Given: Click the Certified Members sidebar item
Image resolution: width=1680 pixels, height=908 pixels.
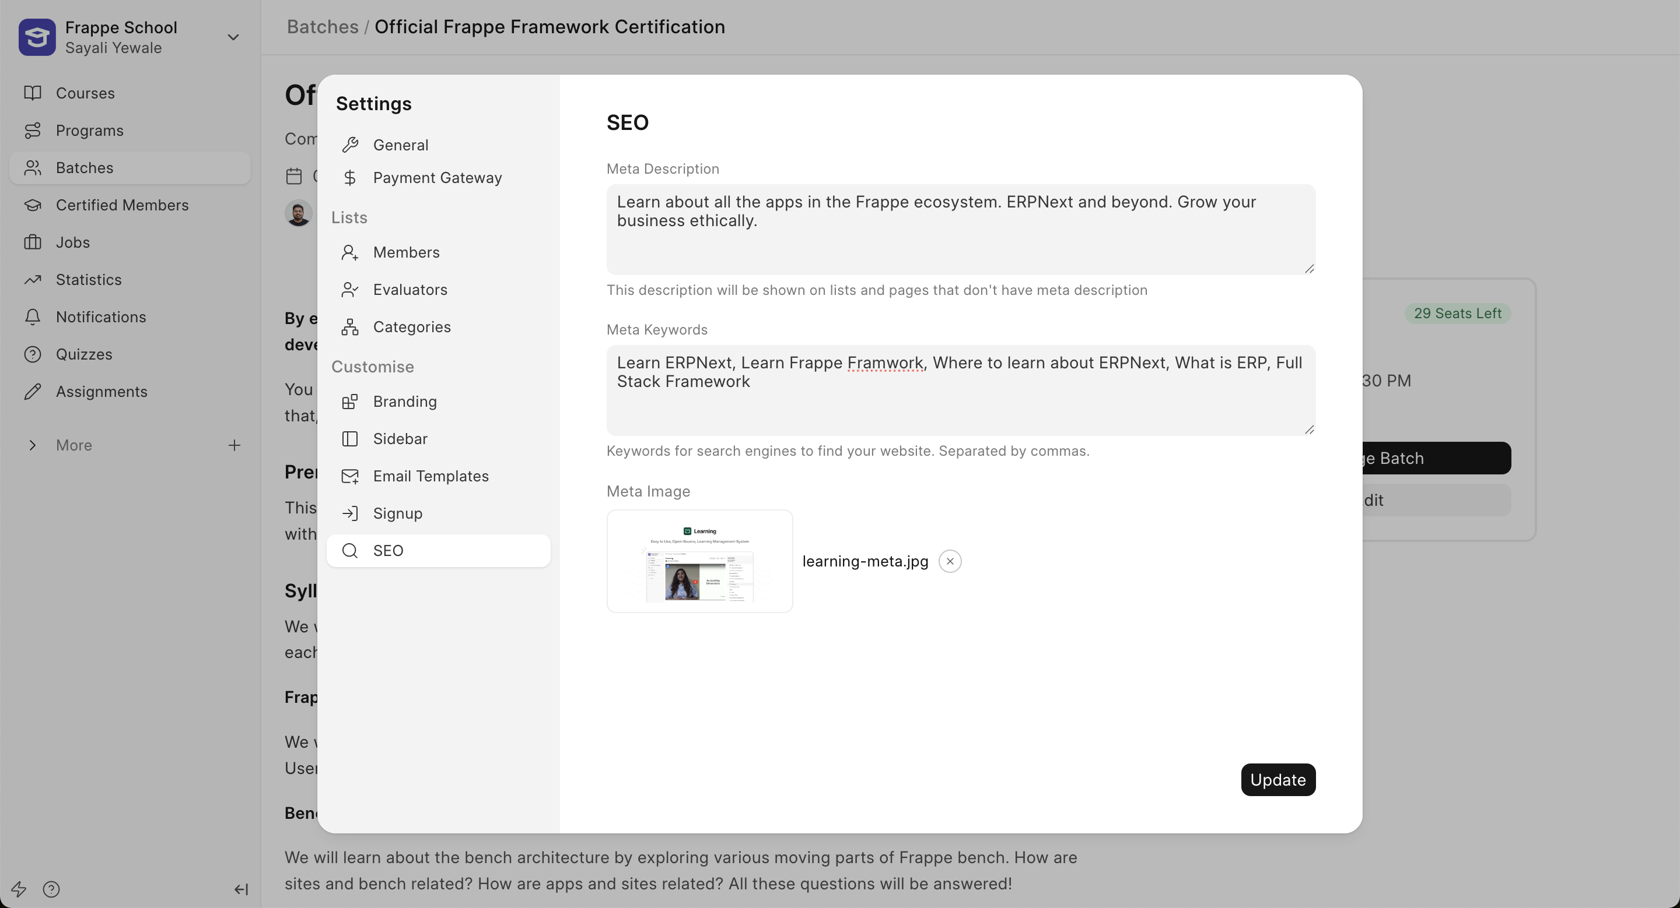Looking at the screenshot, I should point(131,205).
